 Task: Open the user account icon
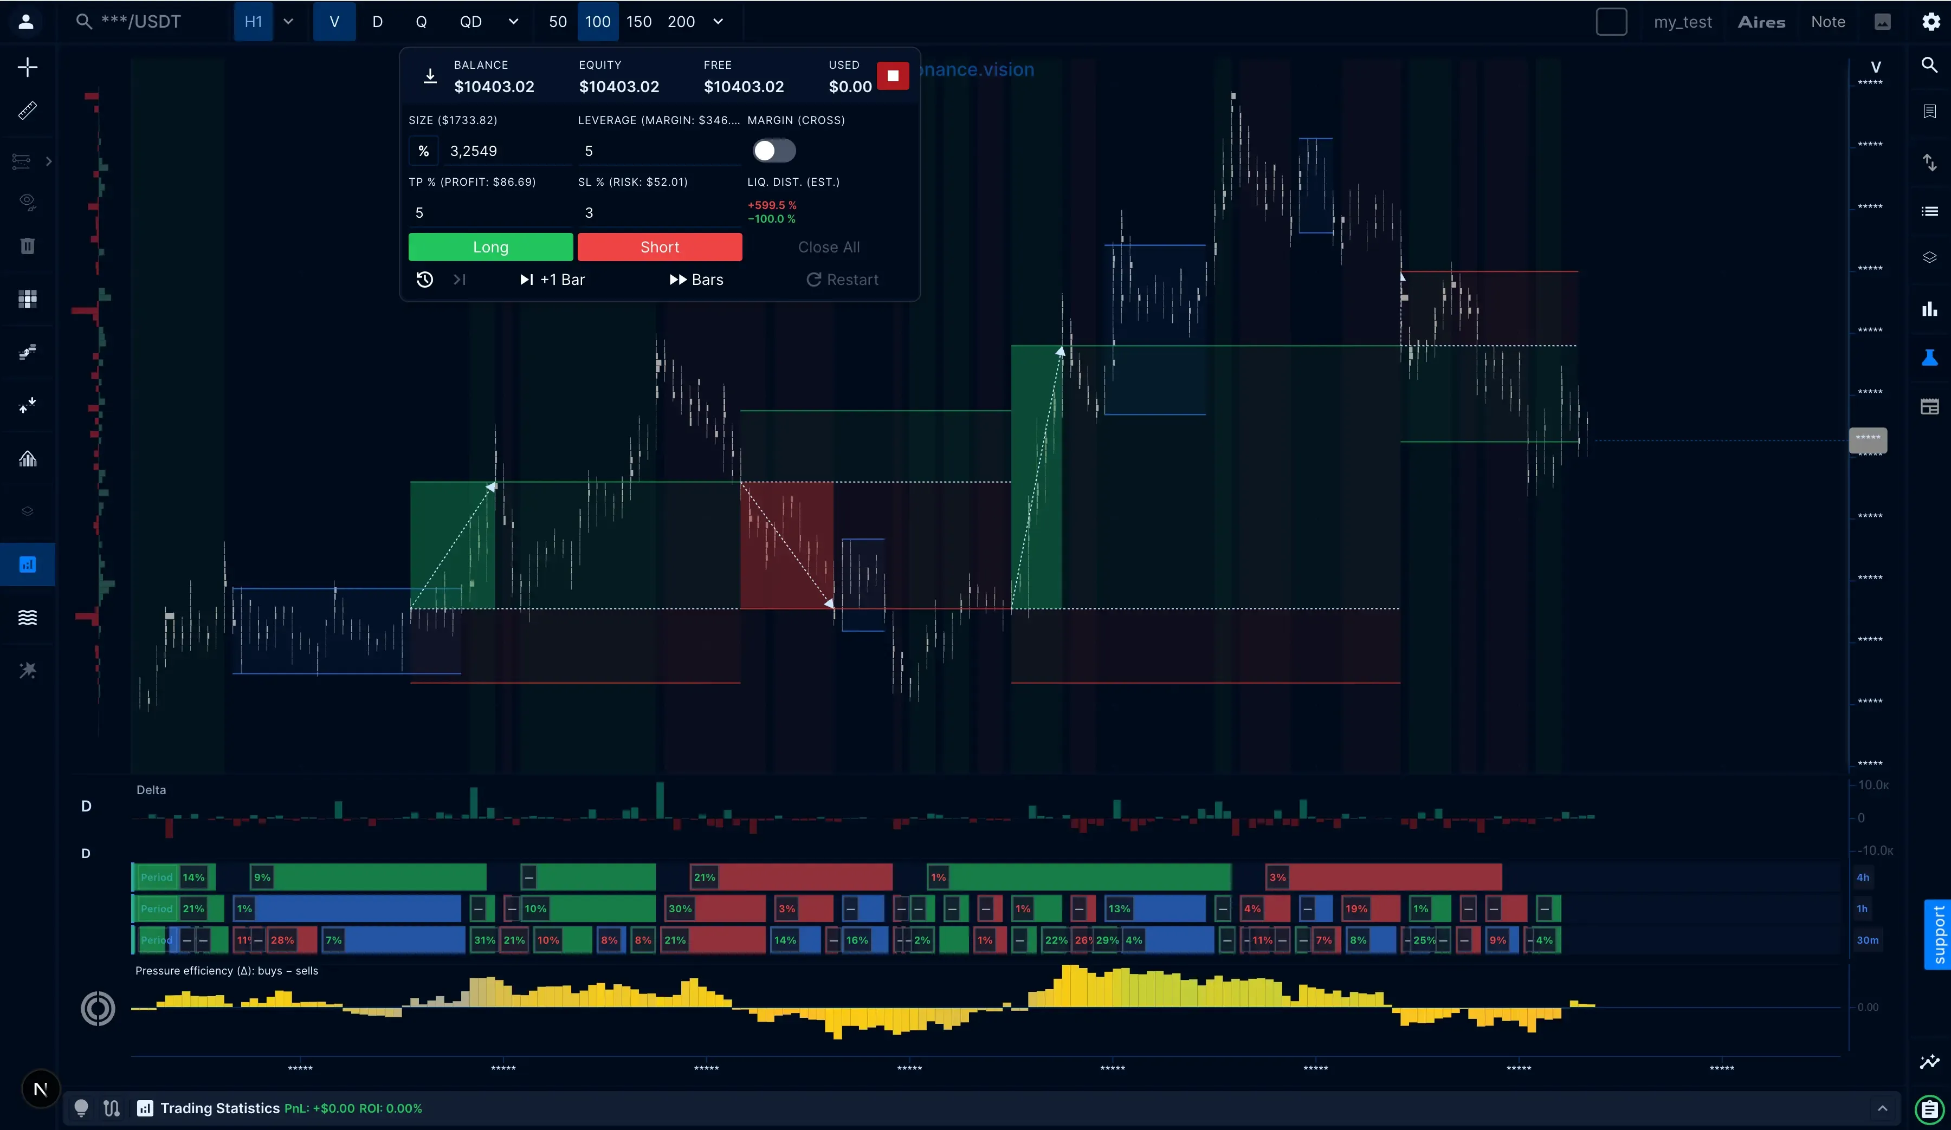pyautogui.click(x=25, y=22)
